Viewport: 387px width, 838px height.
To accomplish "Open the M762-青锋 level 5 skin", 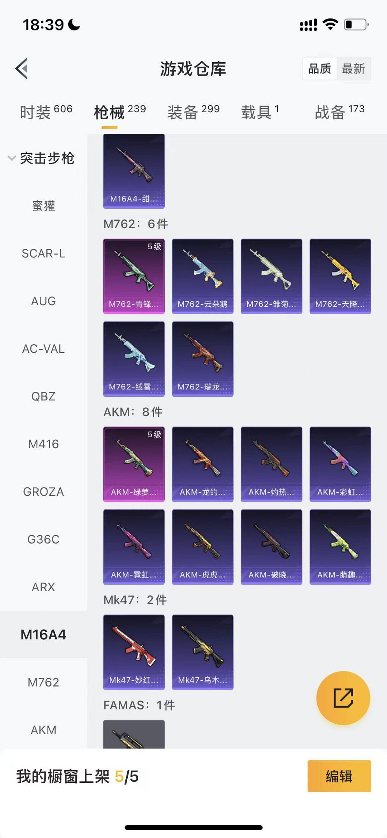I will (134, 276).
